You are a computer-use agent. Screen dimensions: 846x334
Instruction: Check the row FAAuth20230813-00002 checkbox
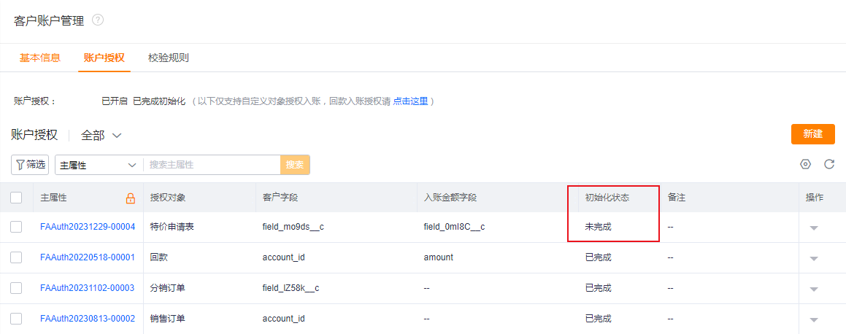click(16, 319)
